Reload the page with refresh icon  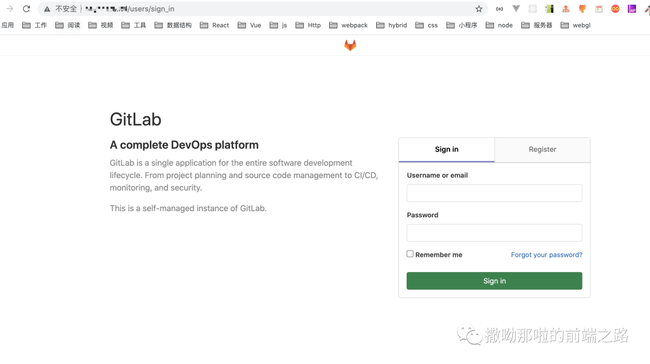26,9
